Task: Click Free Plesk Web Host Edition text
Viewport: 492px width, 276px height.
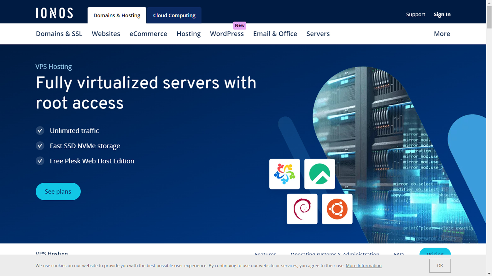Action: (92, 161)
